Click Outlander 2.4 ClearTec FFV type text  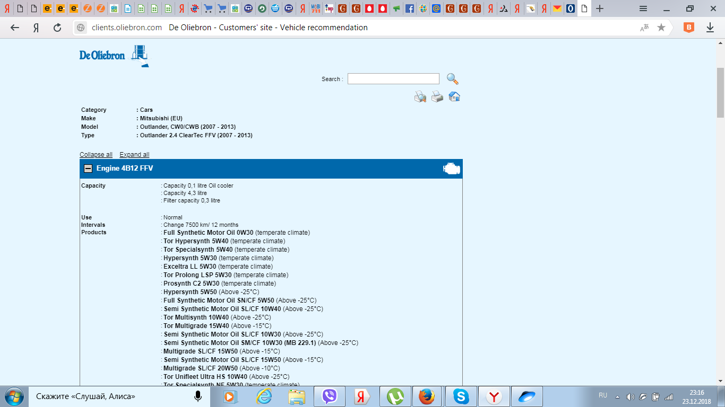pos(196,136)
